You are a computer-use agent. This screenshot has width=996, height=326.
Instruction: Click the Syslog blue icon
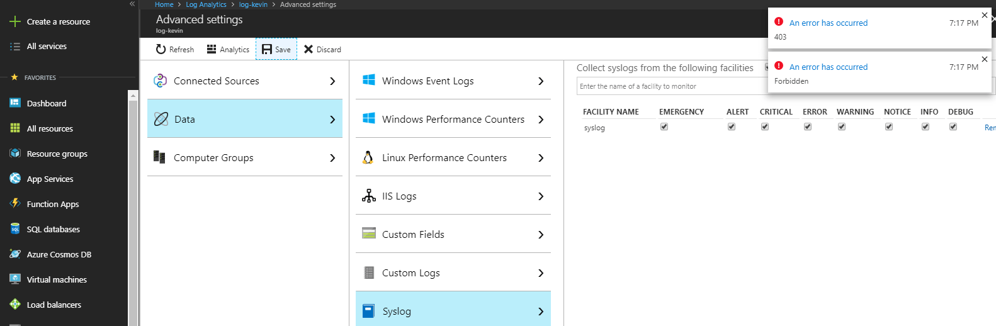[369, 311]
